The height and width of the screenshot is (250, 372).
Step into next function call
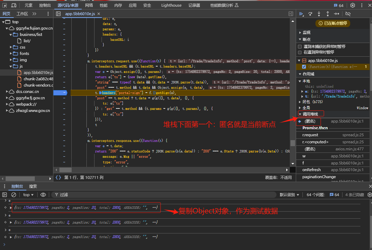point(319,14)
